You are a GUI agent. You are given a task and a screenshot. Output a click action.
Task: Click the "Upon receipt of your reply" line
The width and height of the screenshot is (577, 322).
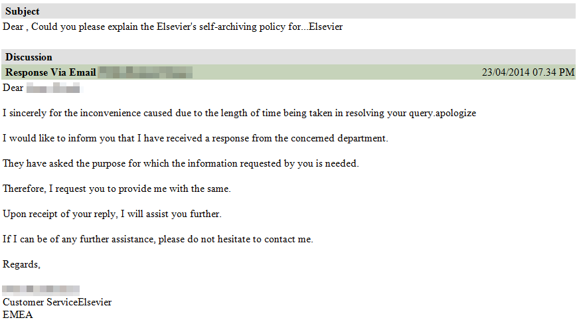(112, 214)
